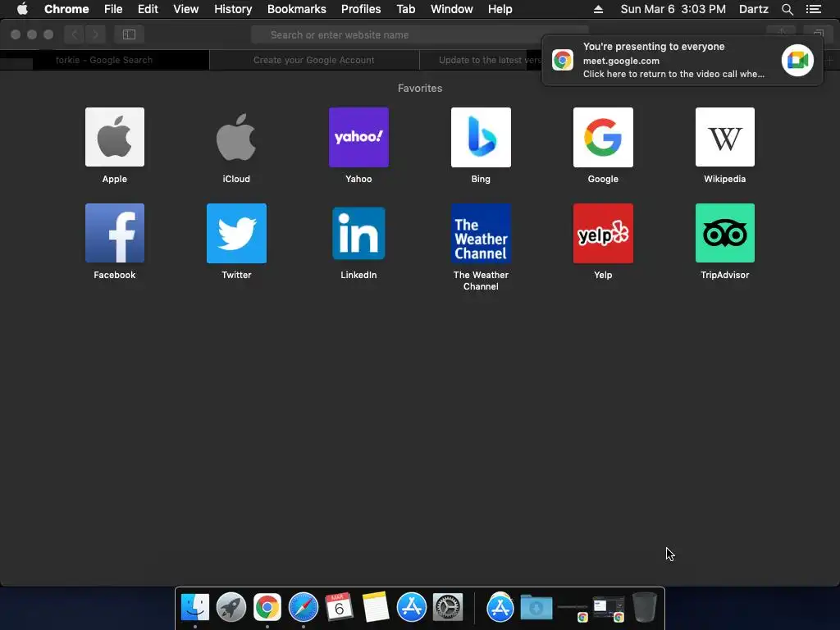Open the Edit menu
This screenshot has width=840, height=630.
click(148, 9)
